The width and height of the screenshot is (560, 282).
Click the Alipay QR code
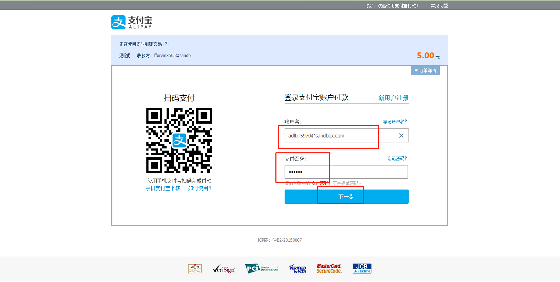click(179, 140)
